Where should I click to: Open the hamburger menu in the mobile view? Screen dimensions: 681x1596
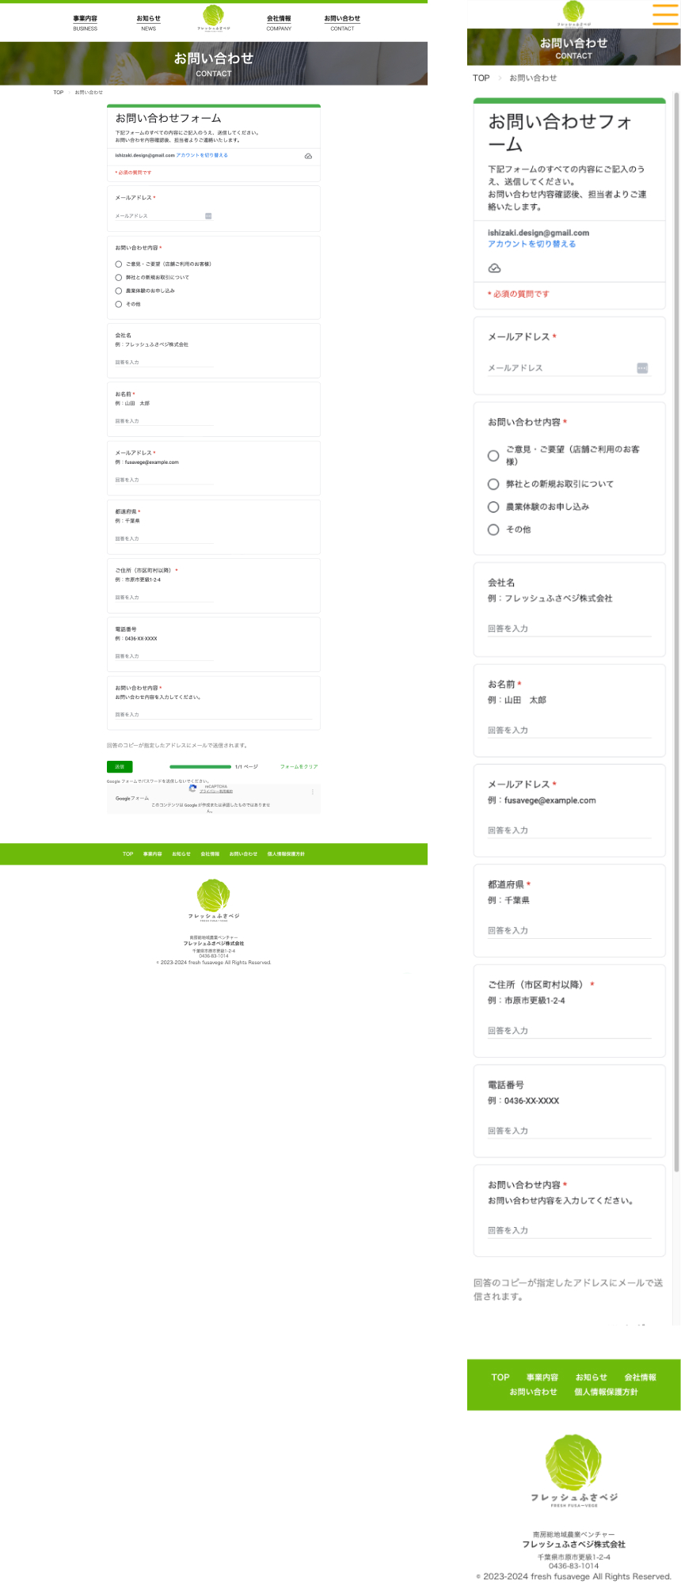point(665,14)
